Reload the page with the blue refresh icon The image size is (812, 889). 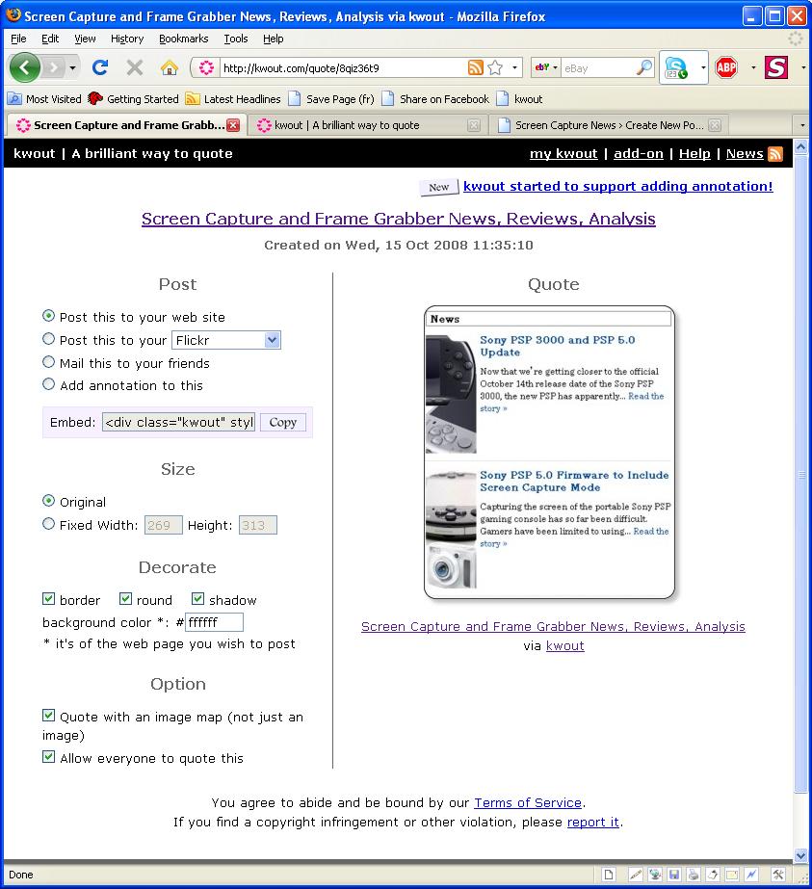coord(100,68)
